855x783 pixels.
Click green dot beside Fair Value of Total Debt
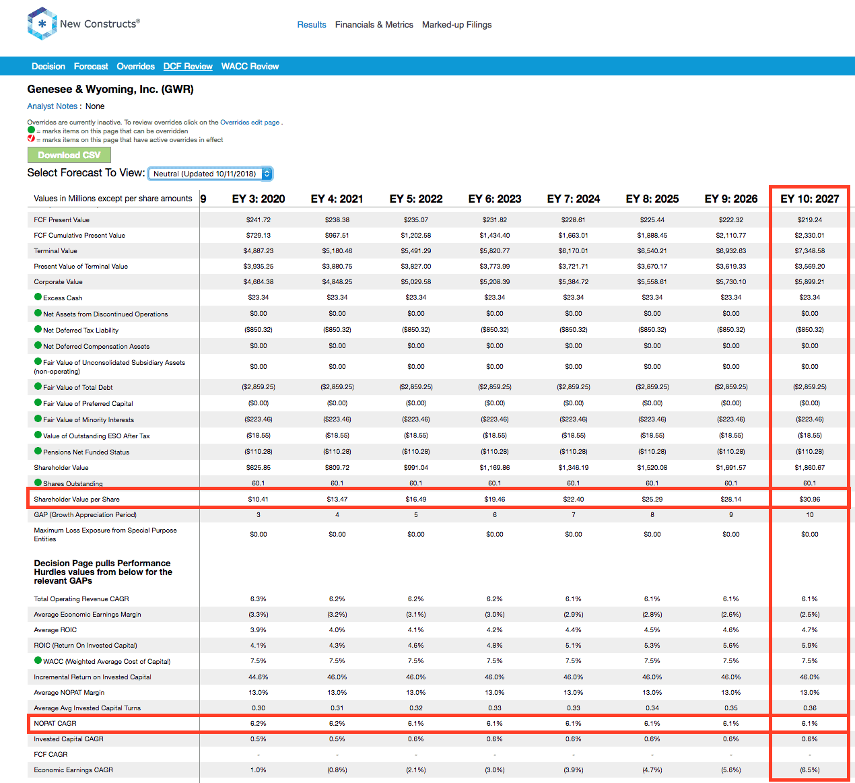click(x=38, y=386)
